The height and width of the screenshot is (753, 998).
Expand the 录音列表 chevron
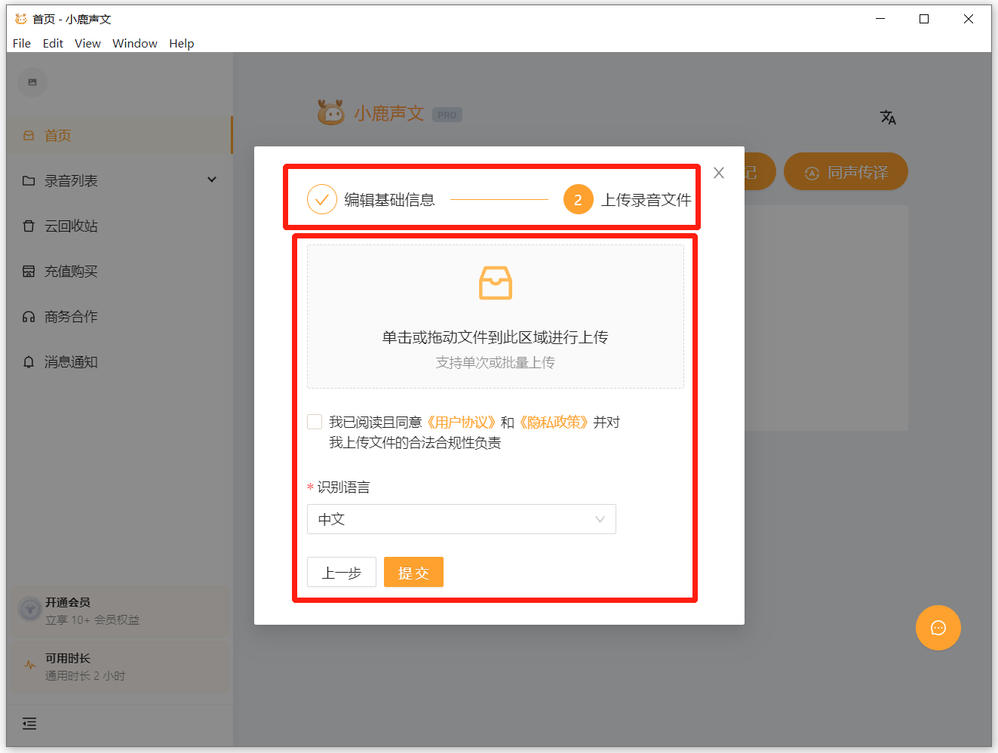(x=212, y=180)
